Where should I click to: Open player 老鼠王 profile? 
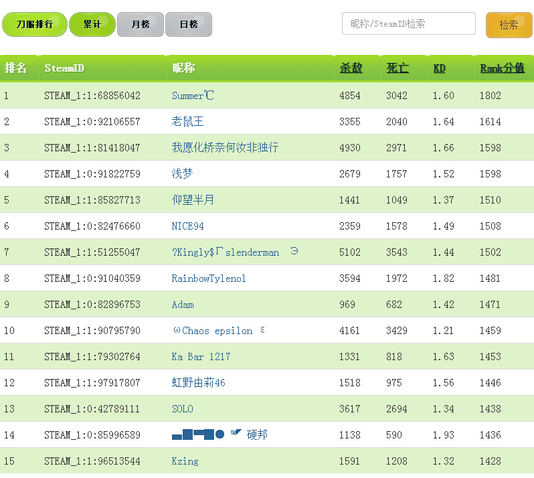click(x=187, y=122)
